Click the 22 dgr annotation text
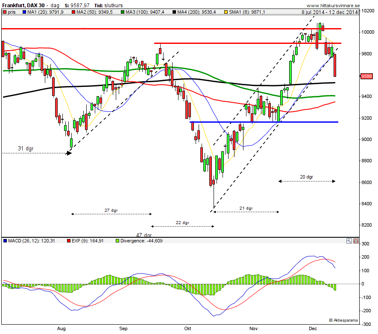The width and height of the screenshot is (378, 334). (182, 223)
